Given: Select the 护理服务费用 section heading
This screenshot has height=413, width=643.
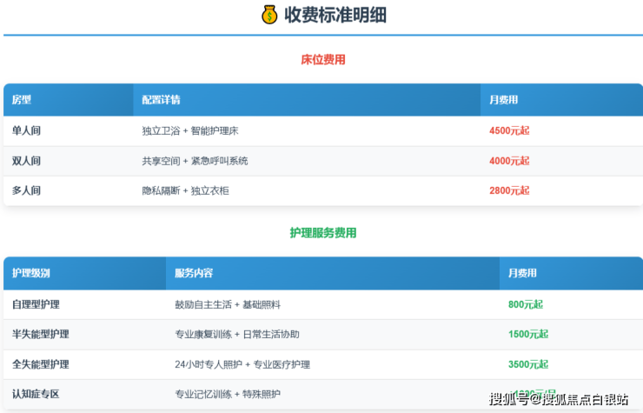Looking at the screenshot, I should [x=323, y=233].
